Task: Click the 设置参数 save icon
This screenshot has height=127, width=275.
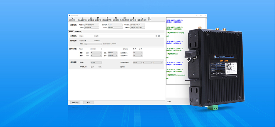Action: [x=98, y=19]
